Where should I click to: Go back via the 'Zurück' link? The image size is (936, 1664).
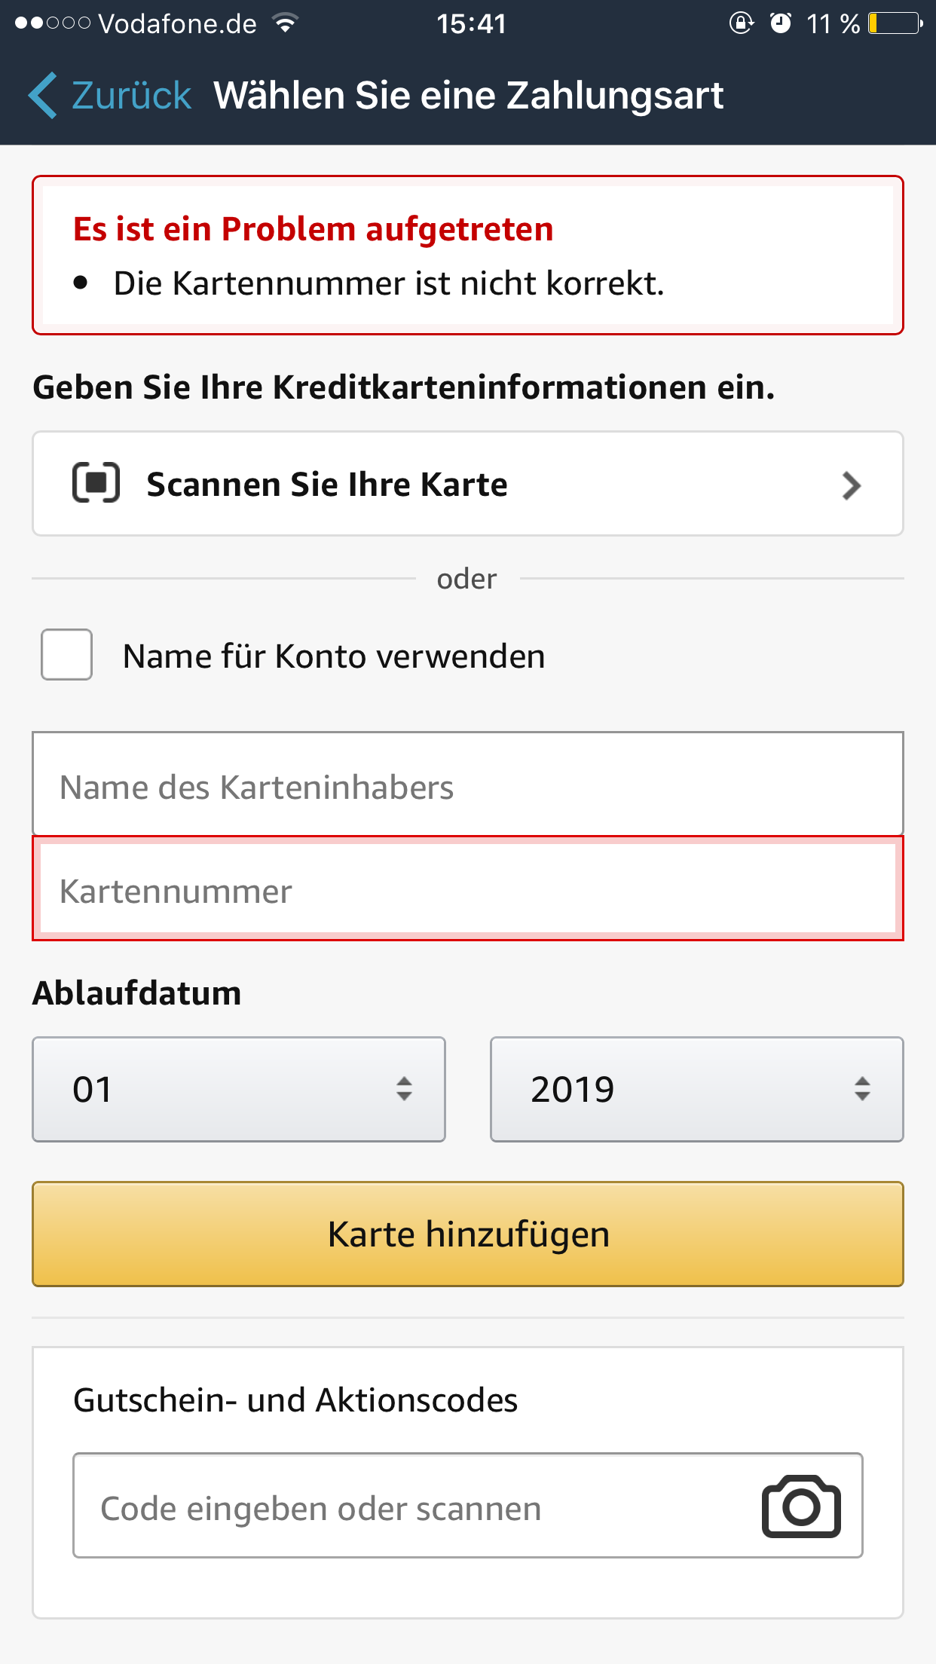(x=132, y=96)
